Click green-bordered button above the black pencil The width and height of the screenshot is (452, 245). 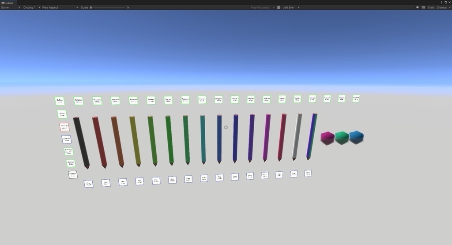(79, 101)
